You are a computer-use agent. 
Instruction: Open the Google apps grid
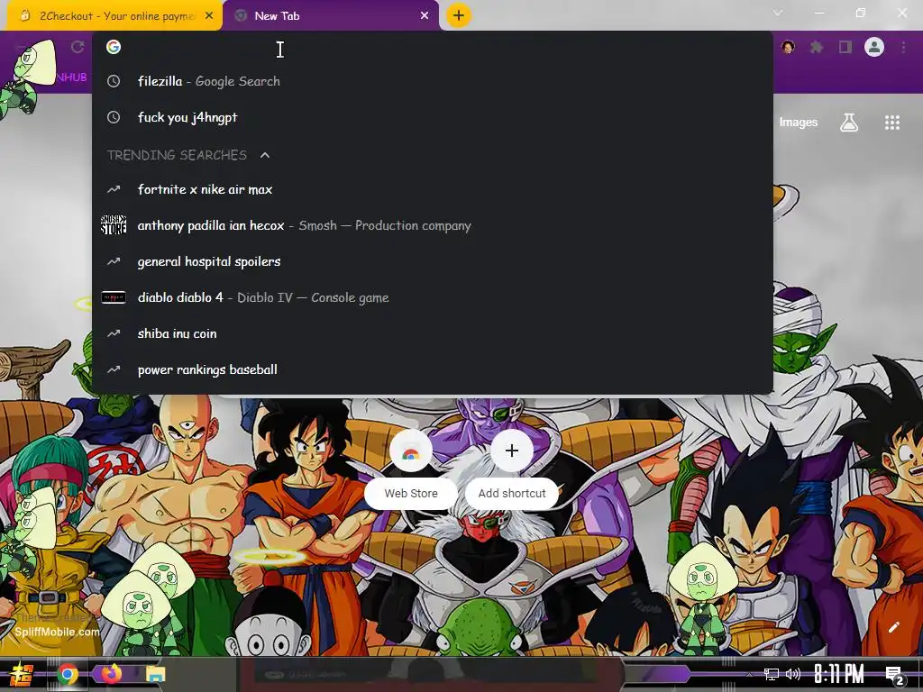892,123
